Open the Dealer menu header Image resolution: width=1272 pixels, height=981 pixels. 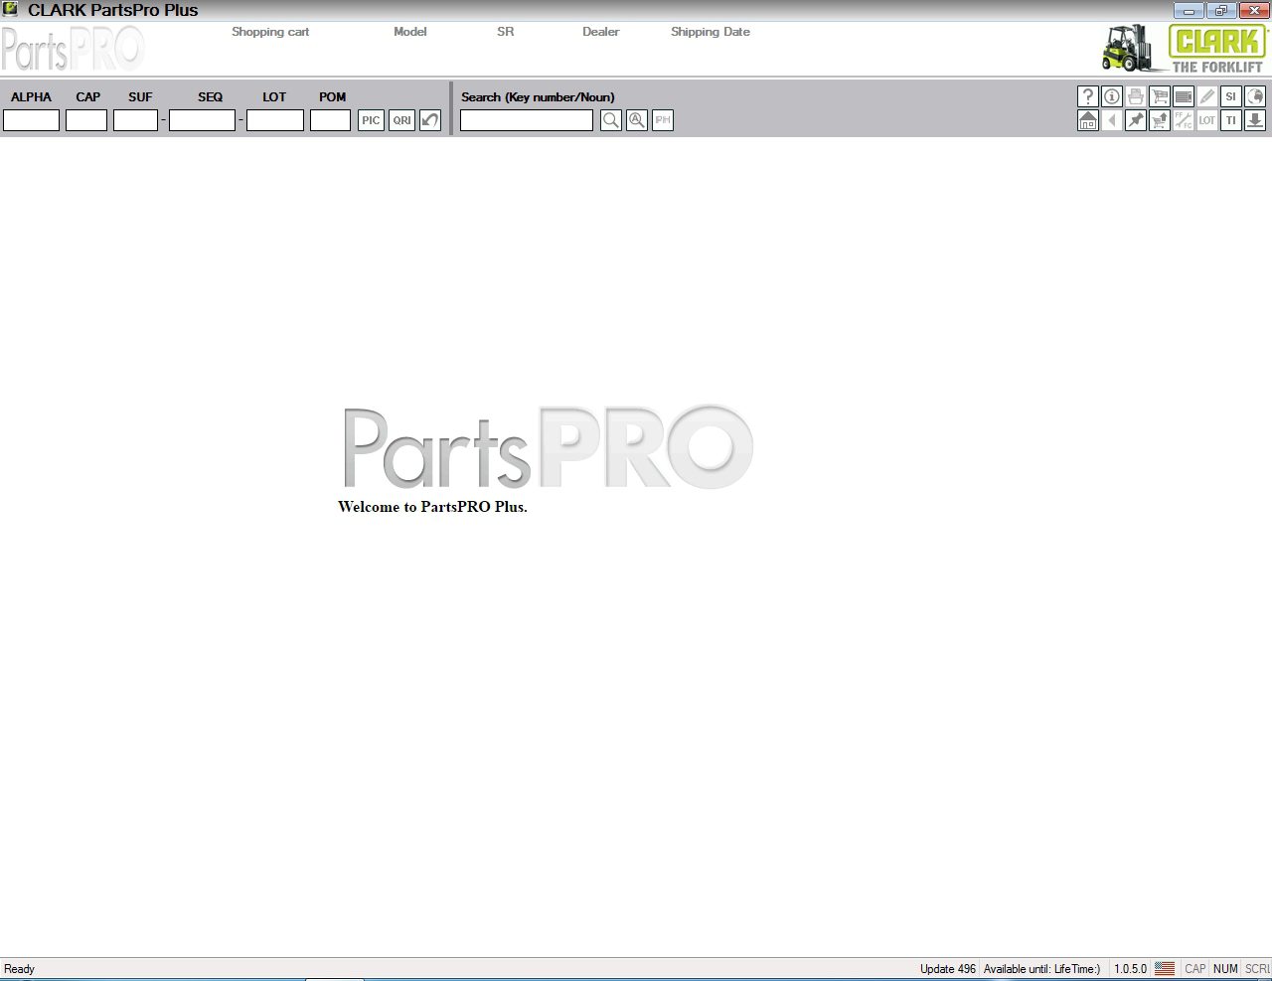coord(600,31)
